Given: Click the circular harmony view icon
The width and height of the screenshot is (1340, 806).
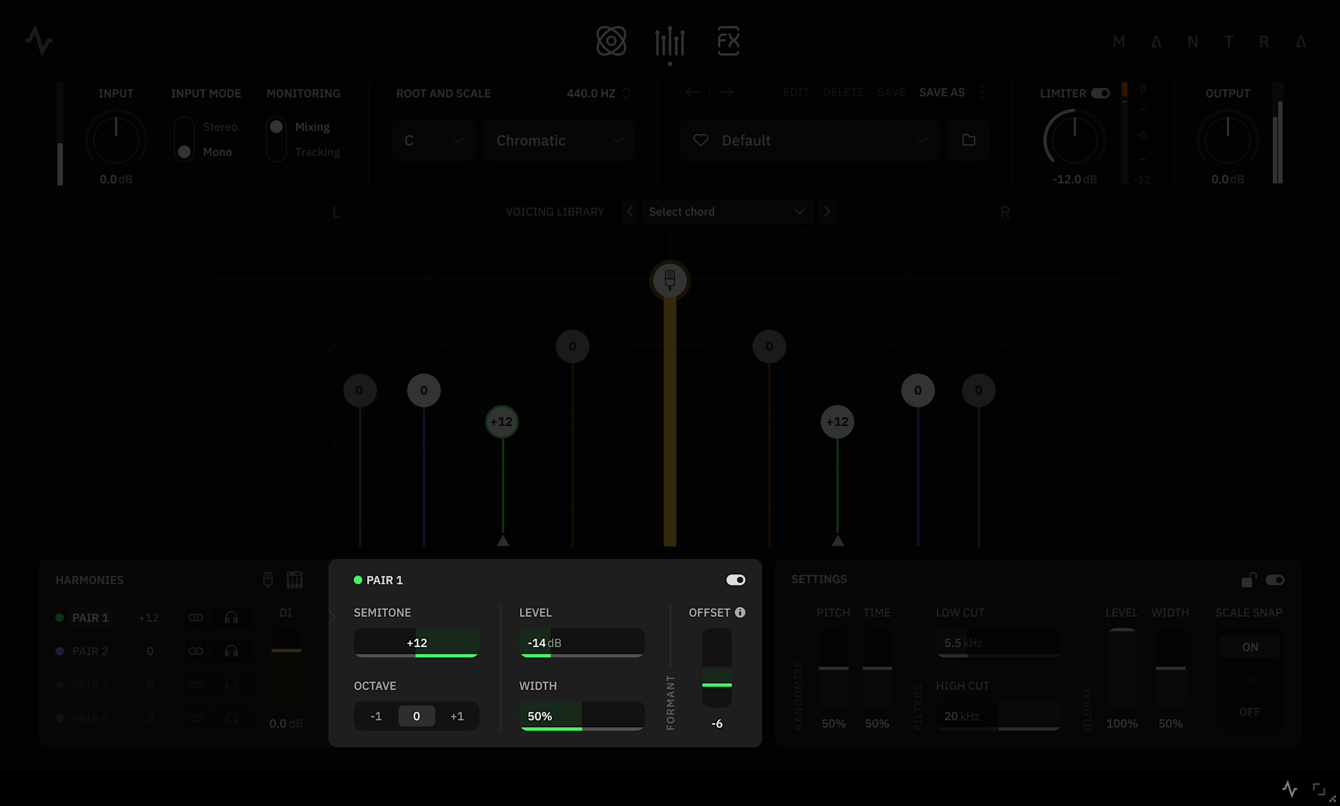Looking at the screenshot, I should coord(611,41).
